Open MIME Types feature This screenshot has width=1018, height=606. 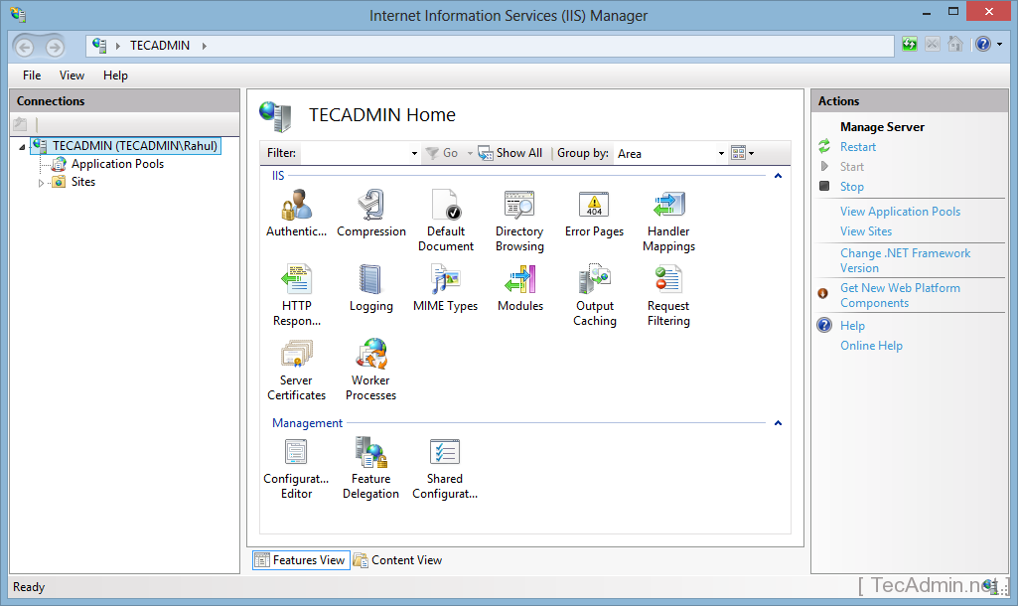tap(445, 288)
